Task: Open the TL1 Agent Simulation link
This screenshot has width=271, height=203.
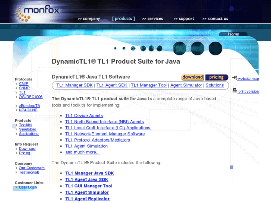Action: (x=86, y=146)
